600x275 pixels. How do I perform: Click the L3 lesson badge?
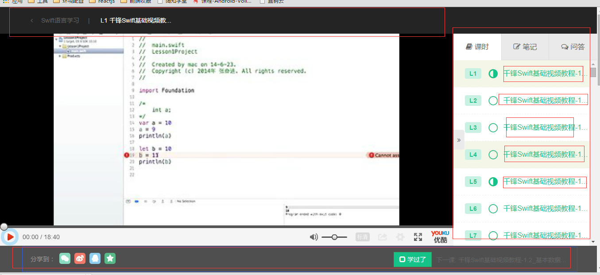[473, 128]
